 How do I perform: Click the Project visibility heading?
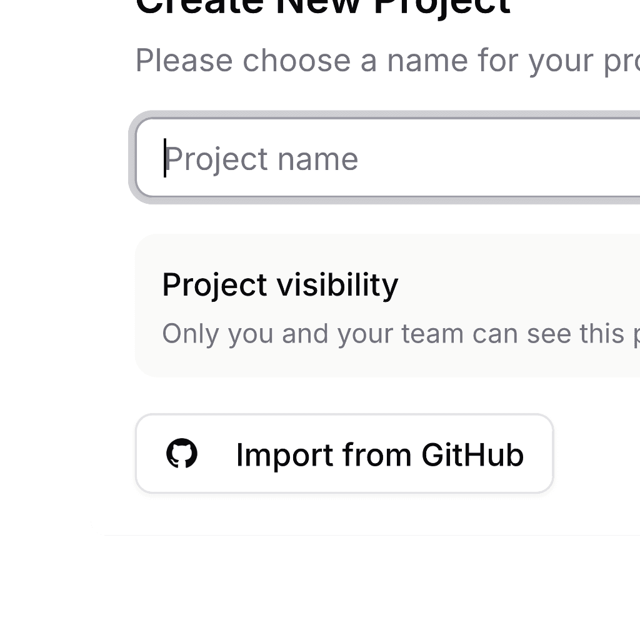[280, 284]
